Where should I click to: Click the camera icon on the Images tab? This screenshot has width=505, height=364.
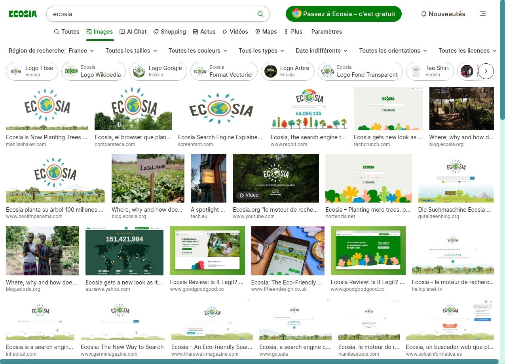pyautogui.click(x=89, y=31)
